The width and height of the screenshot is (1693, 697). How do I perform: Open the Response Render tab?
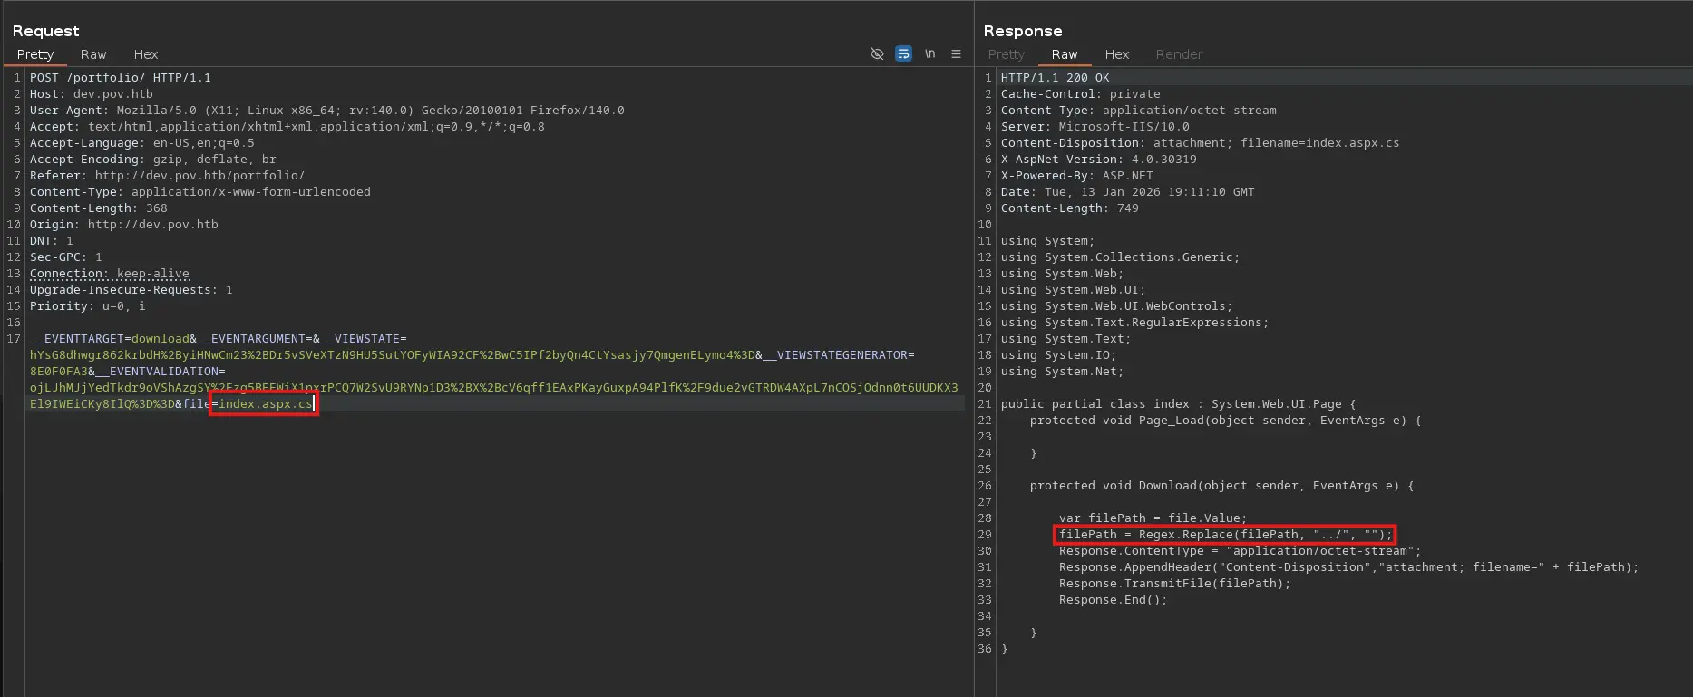(x=1178, y=54)
